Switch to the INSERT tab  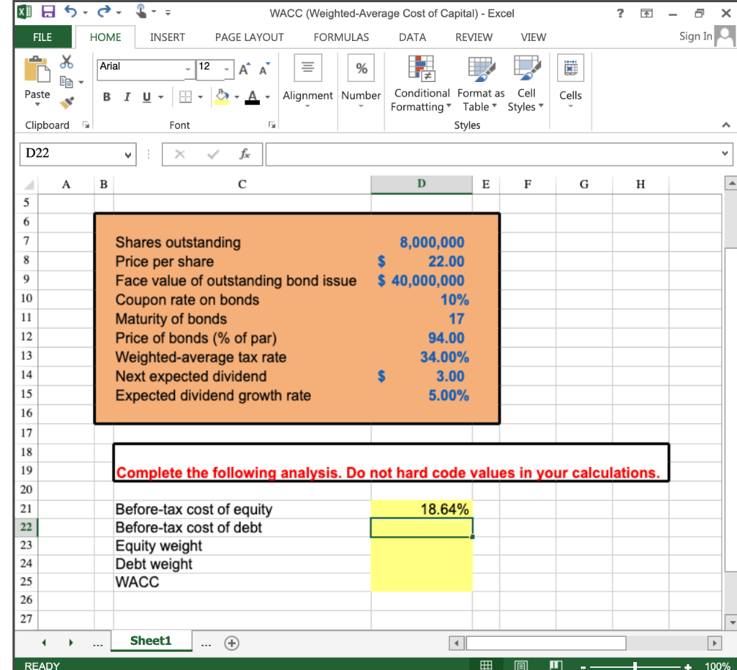point(167,37)
